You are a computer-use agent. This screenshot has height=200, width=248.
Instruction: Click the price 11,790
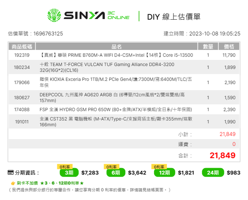(229, 55)
